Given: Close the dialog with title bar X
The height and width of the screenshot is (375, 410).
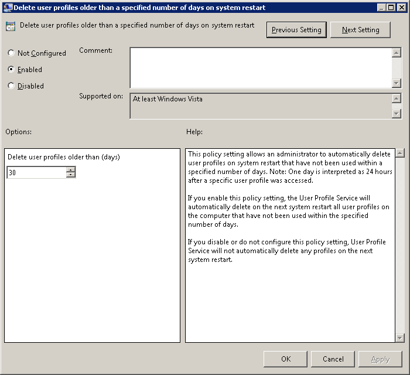Looking at the screenshot, I should tap(401, 7).
